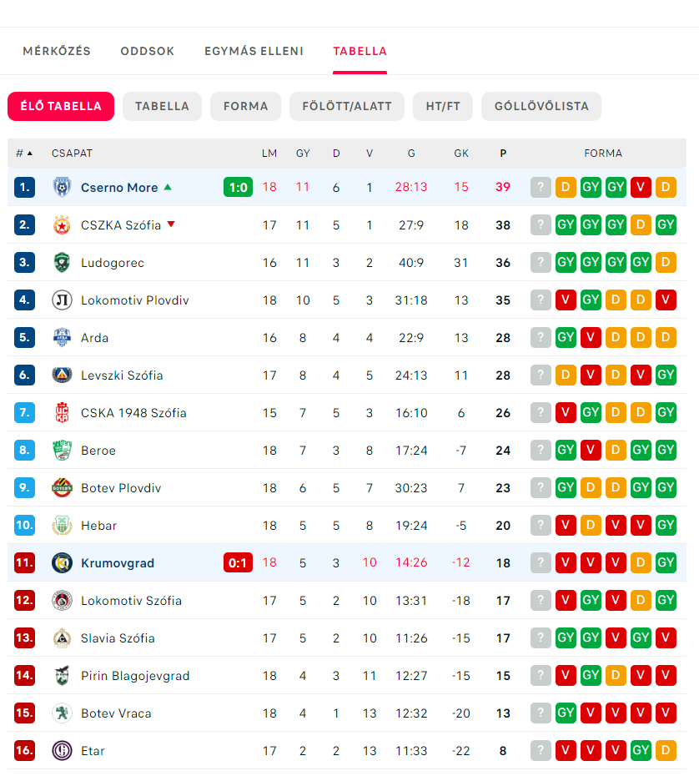Viewport: 699px width, 776px height.
Task: Click the P points column header
Action: [x=503, y=154]
